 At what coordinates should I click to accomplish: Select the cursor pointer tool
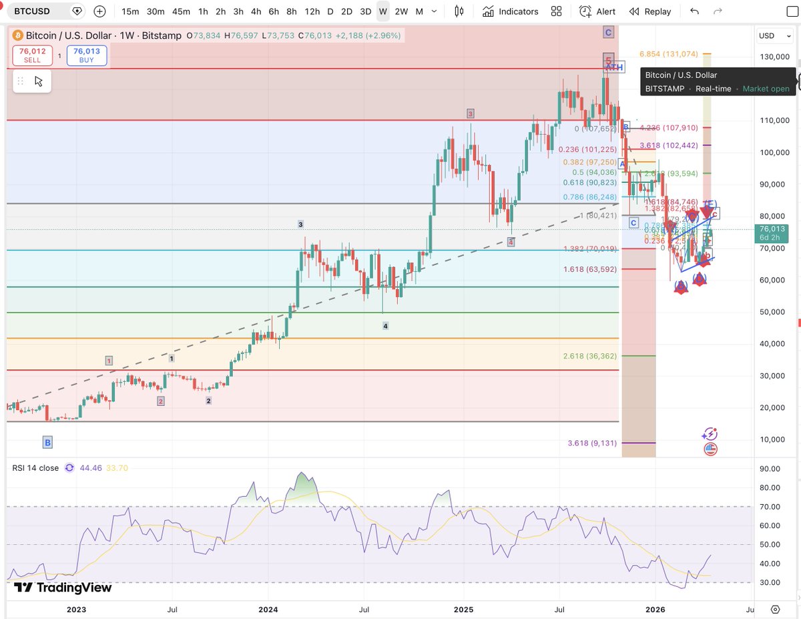(39, 81)
